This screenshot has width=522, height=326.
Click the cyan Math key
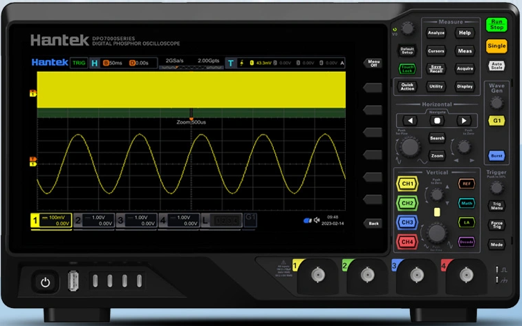click(x=467, y=203)
